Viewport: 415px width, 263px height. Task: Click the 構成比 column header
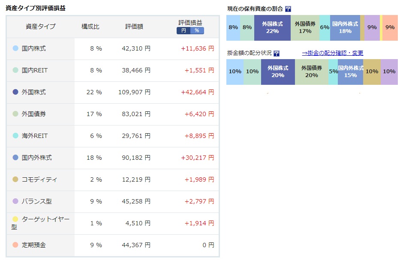point(90,27)
